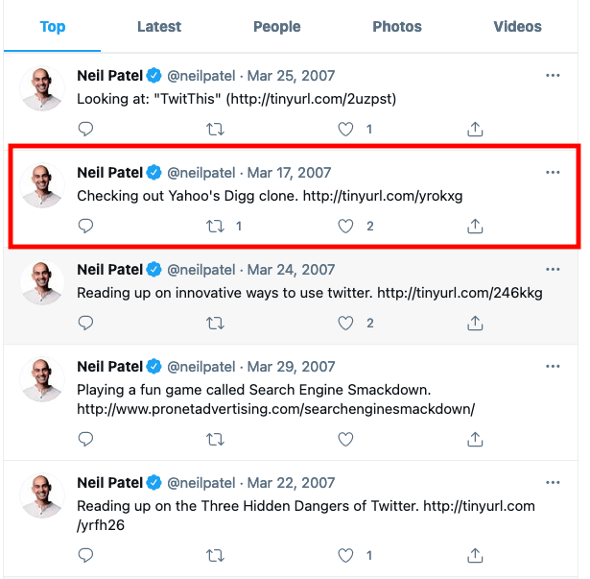This screenshot has height=579, width=590.
Task: Retweet the Yahoo's Digg clone tweet
Action: 215,226
